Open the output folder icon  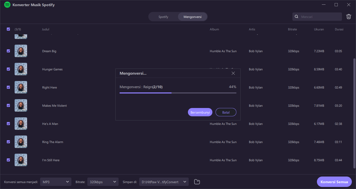coord(197,182)
